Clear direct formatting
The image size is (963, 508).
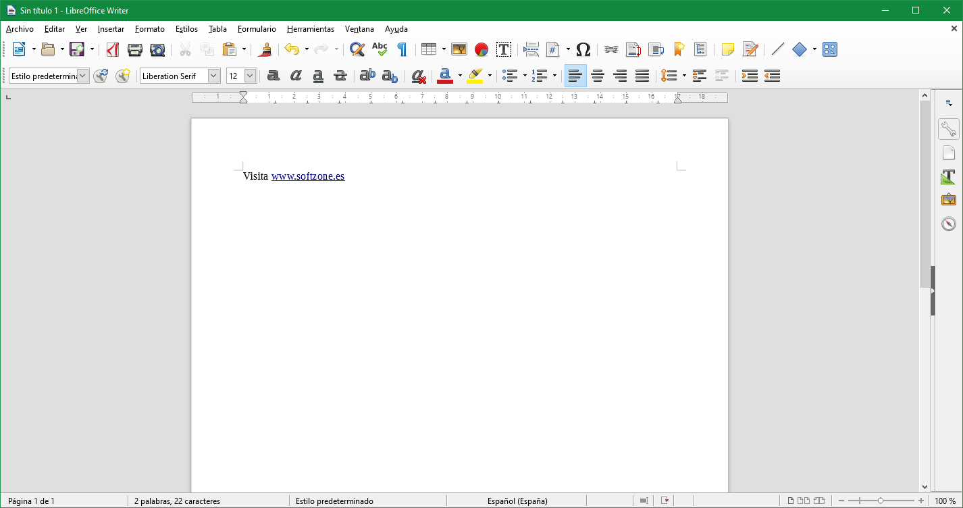(x=419, y=76)
